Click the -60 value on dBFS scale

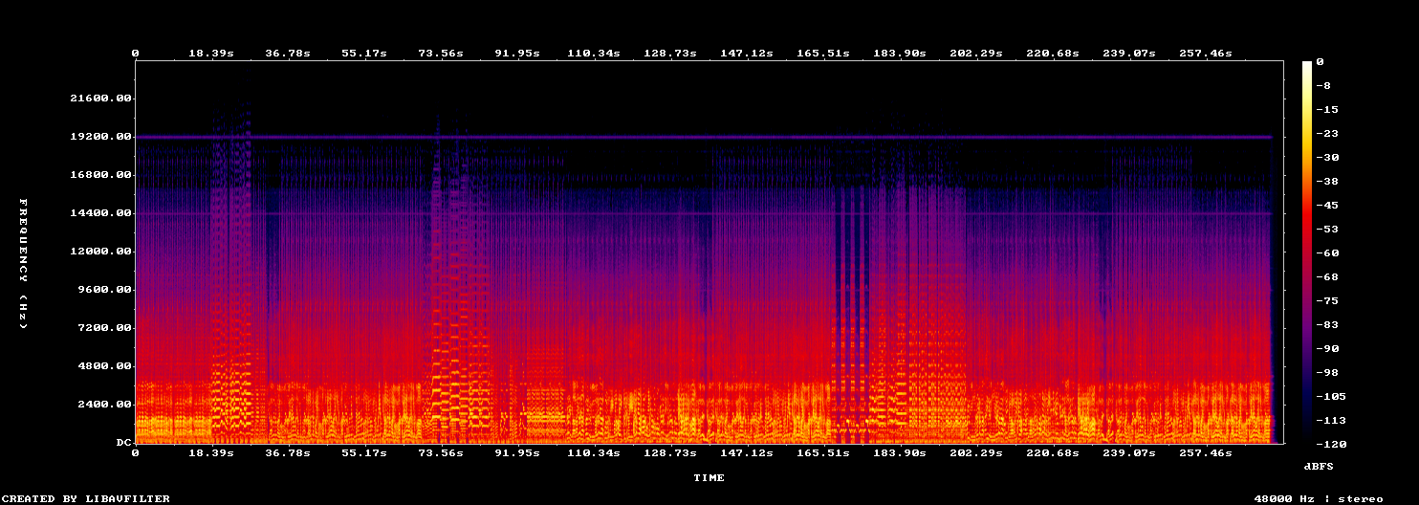(1326, 252)
